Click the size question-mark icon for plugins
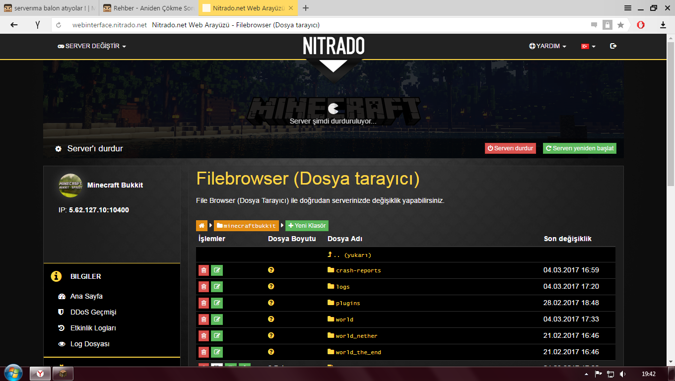675x381 pixels. 271,303
